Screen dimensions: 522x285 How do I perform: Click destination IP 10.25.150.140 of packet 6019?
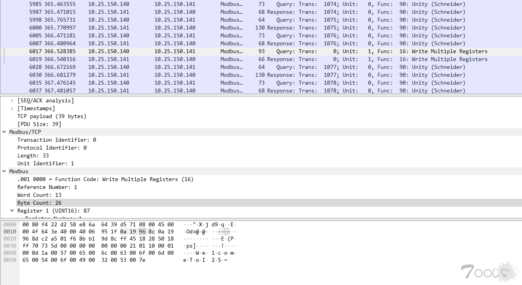[x=175, y=59]
